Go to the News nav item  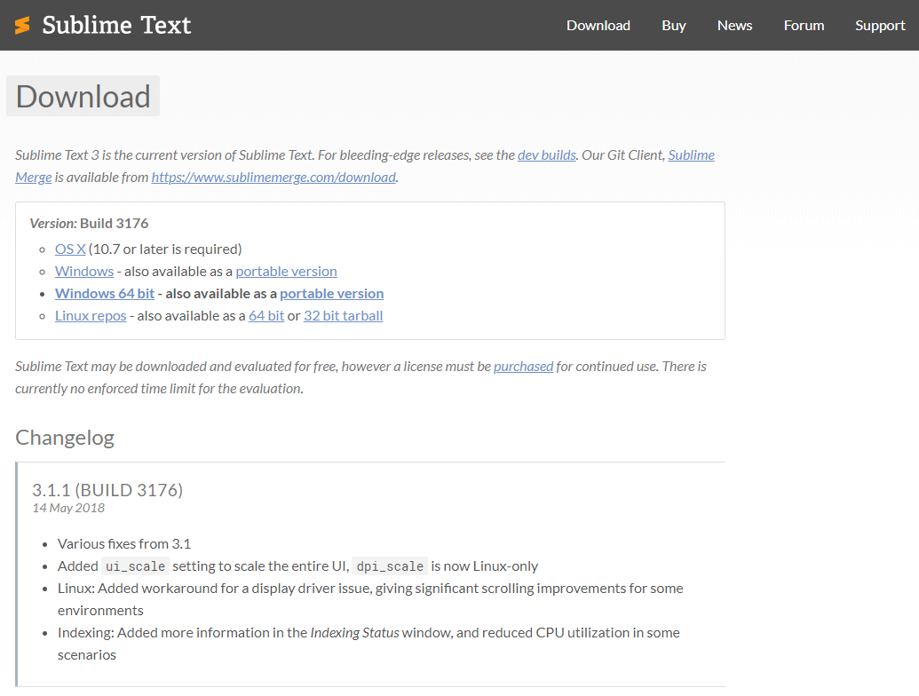(734, 26)
